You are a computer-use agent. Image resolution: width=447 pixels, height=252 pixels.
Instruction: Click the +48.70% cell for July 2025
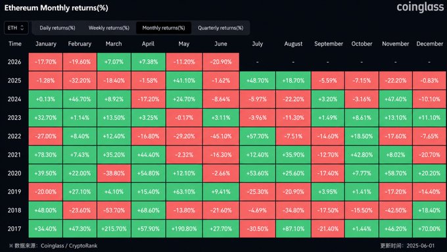[258, 80]
